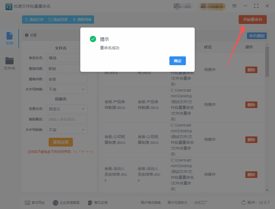Confirm the rename success dialog with 确定

point(177,61)
